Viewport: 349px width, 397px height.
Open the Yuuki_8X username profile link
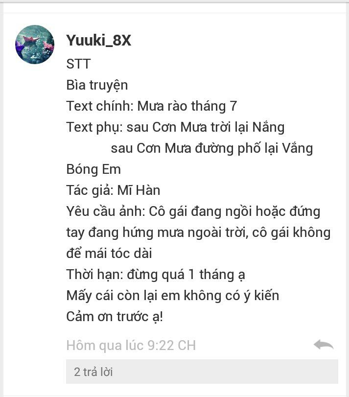coord(99,40)
